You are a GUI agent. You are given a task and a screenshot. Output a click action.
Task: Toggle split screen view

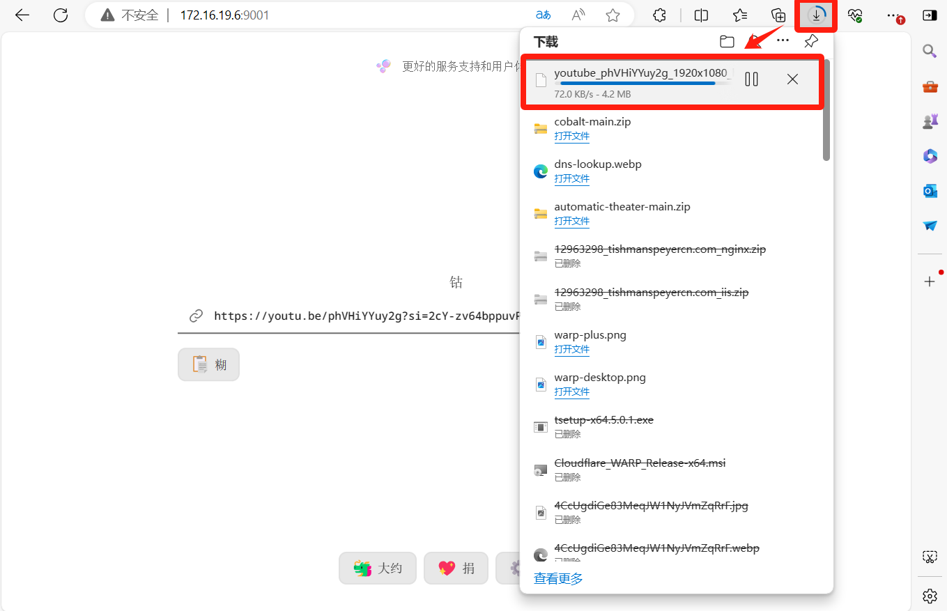[x=702, y=15]
